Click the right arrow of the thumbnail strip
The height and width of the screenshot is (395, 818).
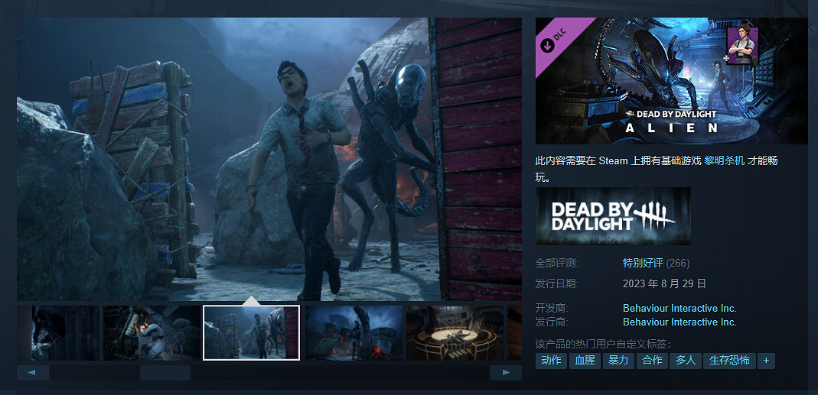click(x=505, y=373)
